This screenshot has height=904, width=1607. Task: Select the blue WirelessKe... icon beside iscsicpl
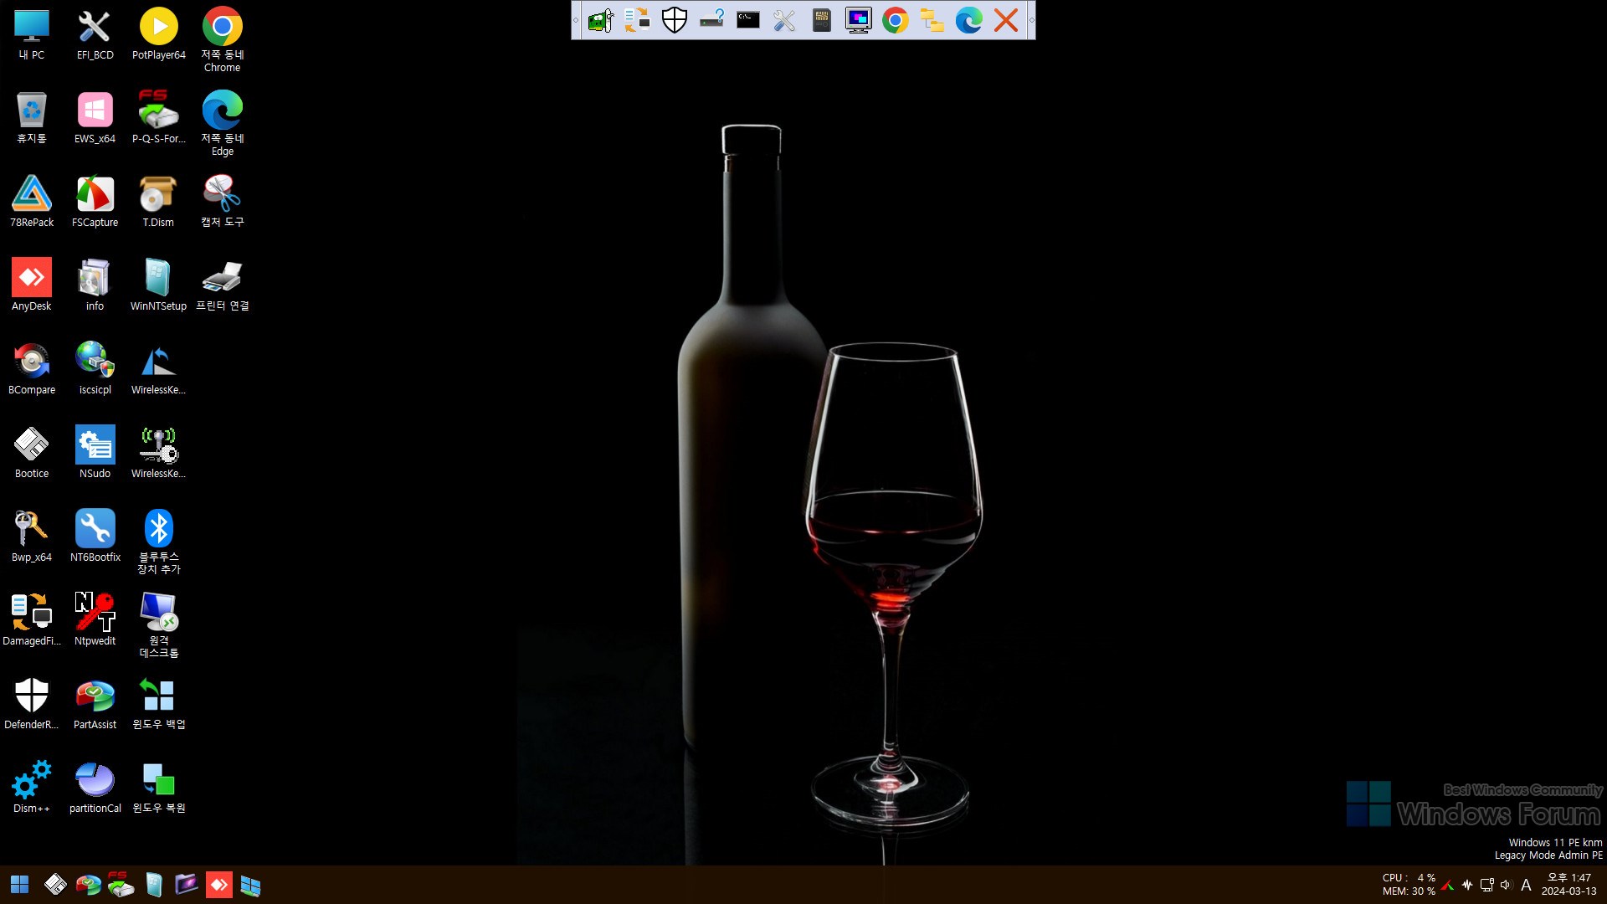point(159,370)
